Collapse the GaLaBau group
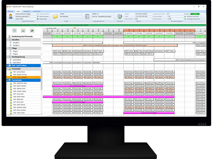The width and height of the screenshot is (213, 159). (x=7, y=40)
